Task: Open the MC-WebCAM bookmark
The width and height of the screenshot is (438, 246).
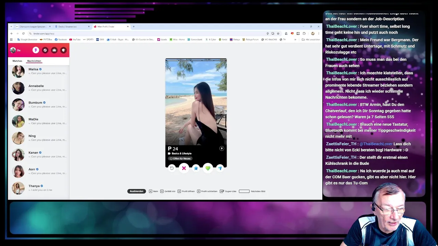Action: tap(269, 40)
